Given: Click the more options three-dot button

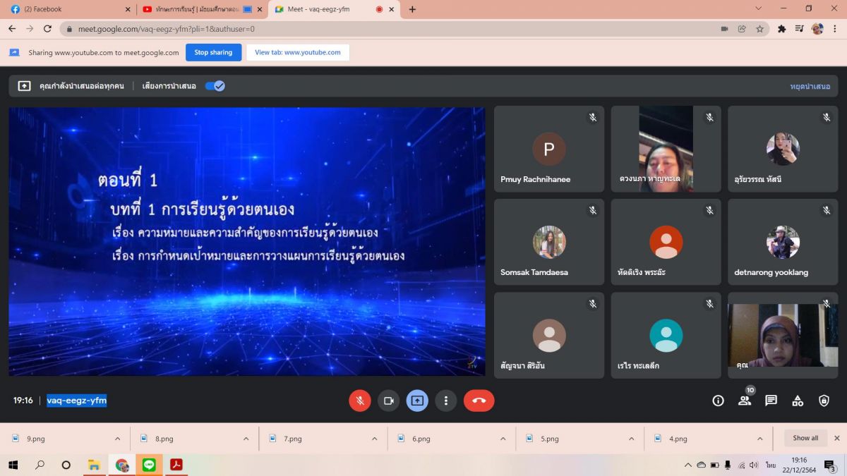Looking at the screenshot, I should pyautogui.click(x=445, y=401).
